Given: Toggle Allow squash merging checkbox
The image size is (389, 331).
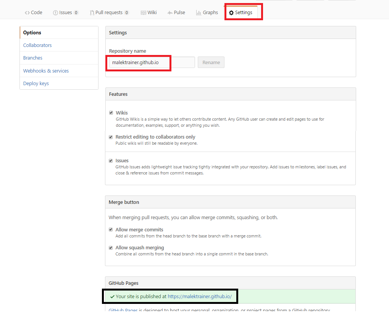Looking at the screenshot, I should click(x=111, y=248).
